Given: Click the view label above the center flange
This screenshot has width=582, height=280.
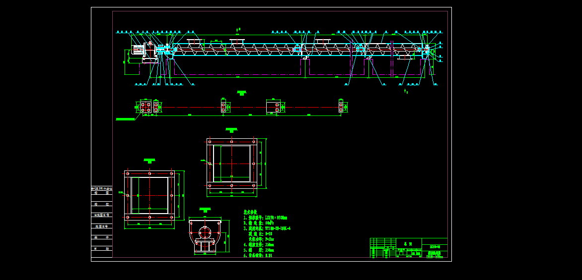Looking at the screenshot, I should point(231,130).
